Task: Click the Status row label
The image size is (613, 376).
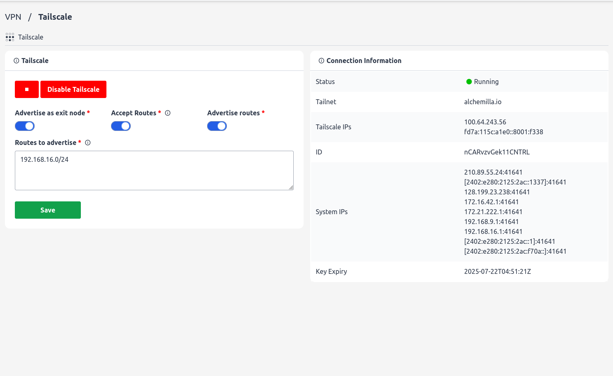Action: point(325,82)
